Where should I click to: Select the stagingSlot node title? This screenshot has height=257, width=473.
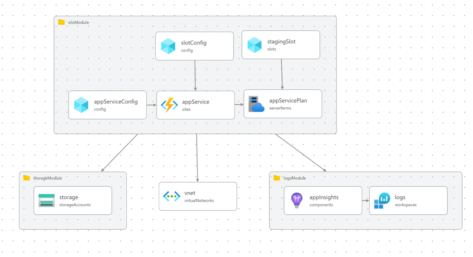coord(281,41)
